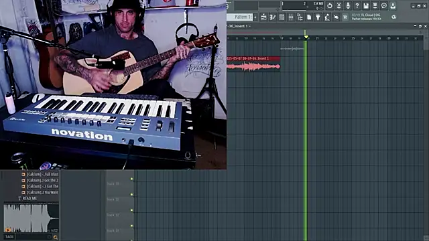Viewport: 429px width, 241px height.
Task: Open the mixer window icon
Action: point(290,17)
